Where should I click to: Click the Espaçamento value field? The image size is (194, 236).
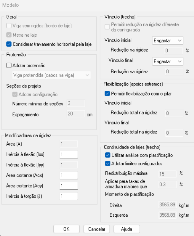coord(75,114)
